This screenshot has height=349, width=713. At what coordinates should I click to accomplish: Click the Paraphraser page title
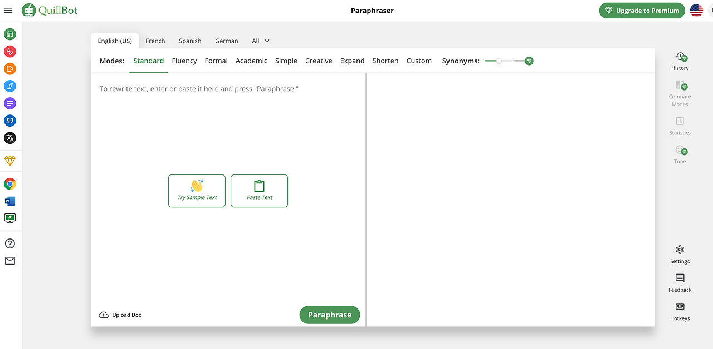(372, 11)
